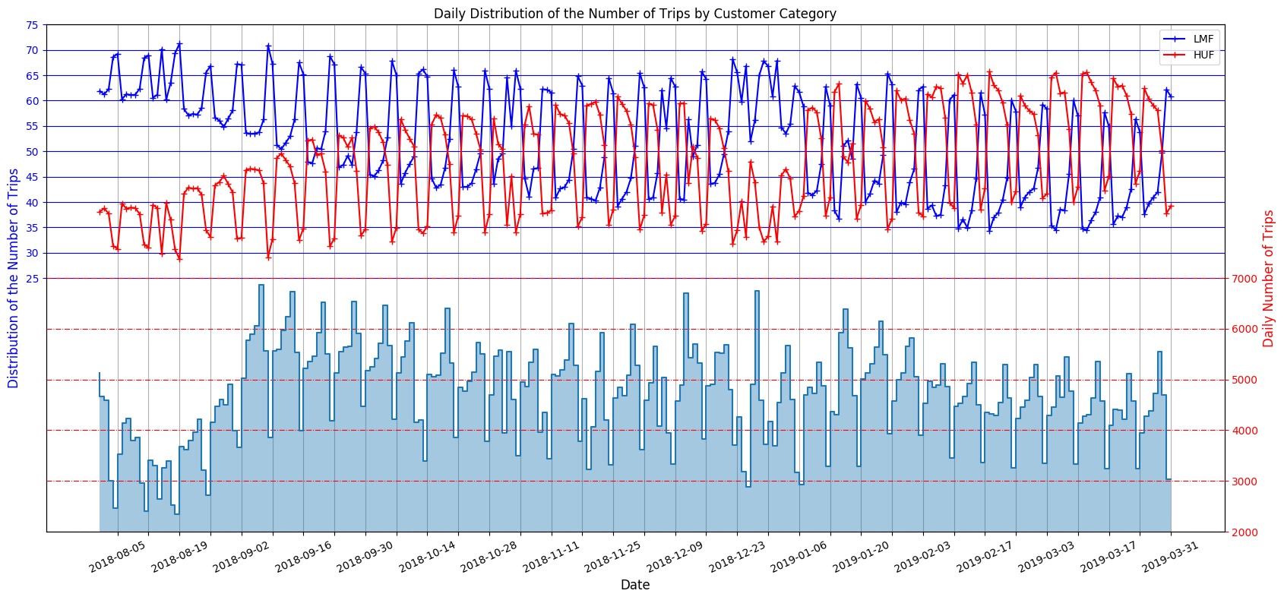1284x600 pixels.
Task: Select the 2018-10-14 date tick label
Action: [x=425, y=557]
